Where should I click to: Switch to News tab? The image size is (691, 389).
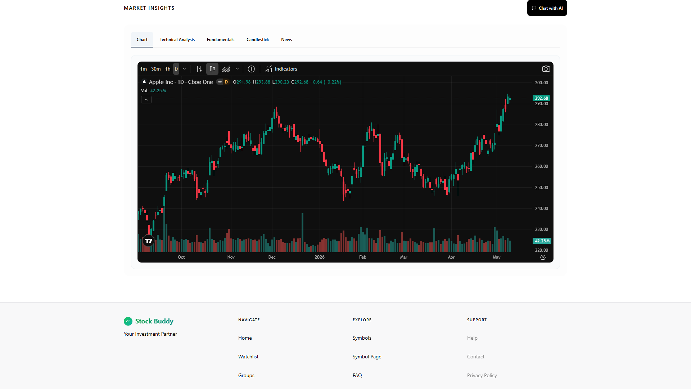click(x=286, y=40)
